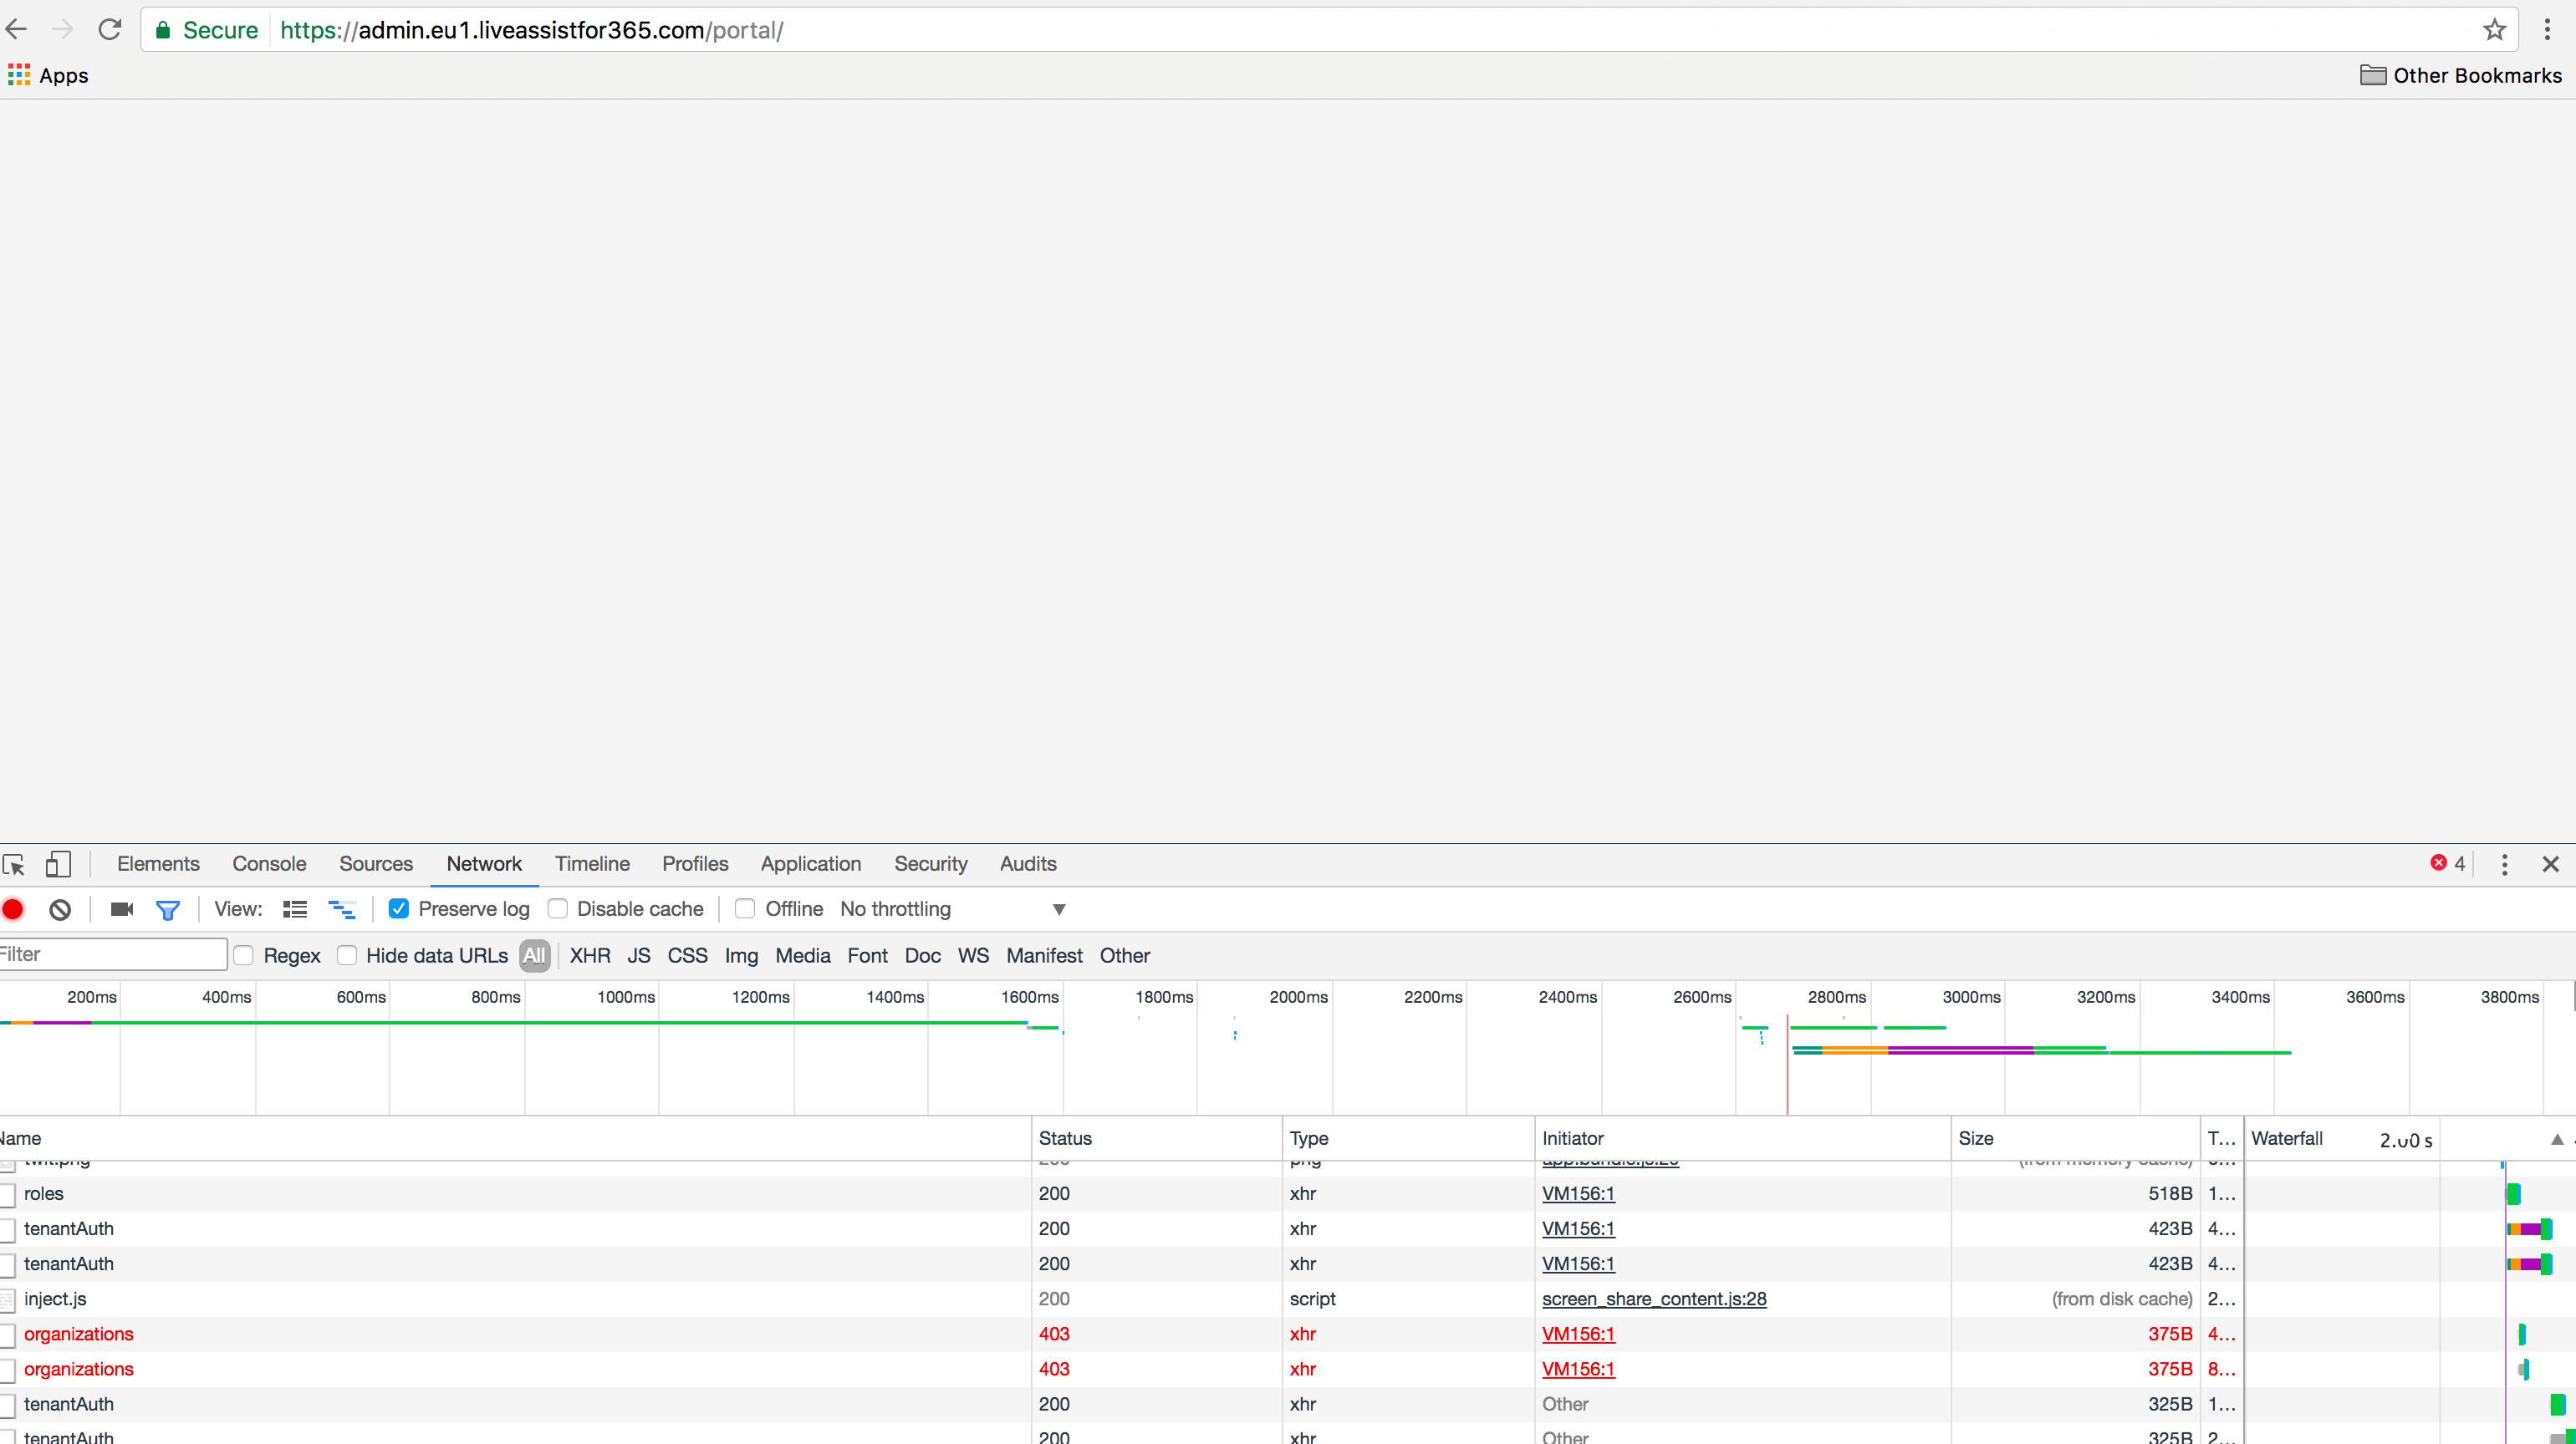The height and width of the screenshot is (1444, 2576).
Task: Click the Waterfall column sort arrow
Action: click(2557, 1139)
